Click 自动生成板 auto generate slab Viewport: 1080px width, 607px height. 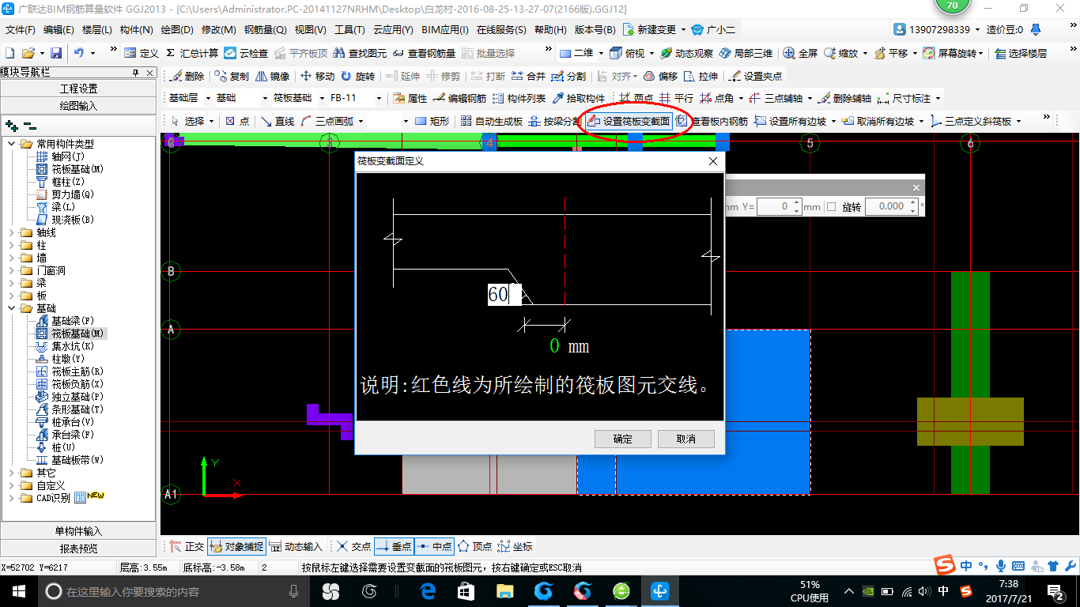coord(491,121)
